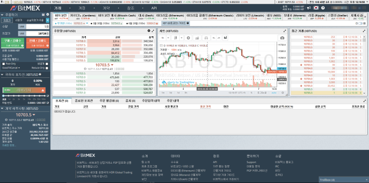
Task: Open chart properties gear icon
Action: 188,38
